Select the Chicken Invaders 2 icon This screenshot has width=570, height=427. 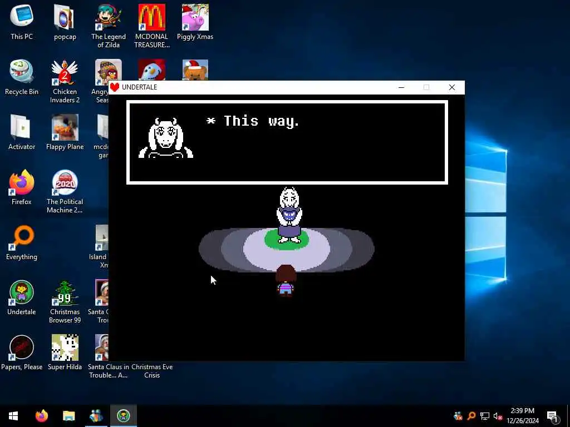[x=65, y=81]
